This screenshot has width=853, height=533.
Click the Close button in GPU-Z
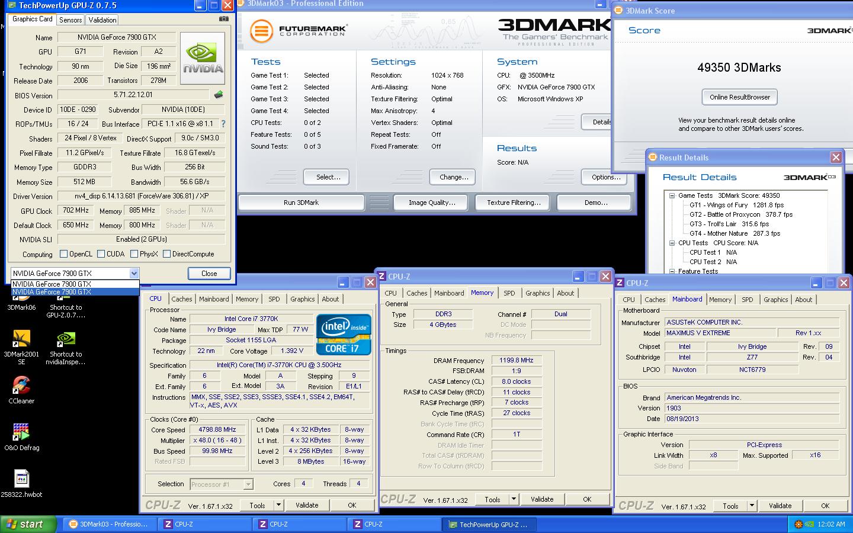click(209, 274)
